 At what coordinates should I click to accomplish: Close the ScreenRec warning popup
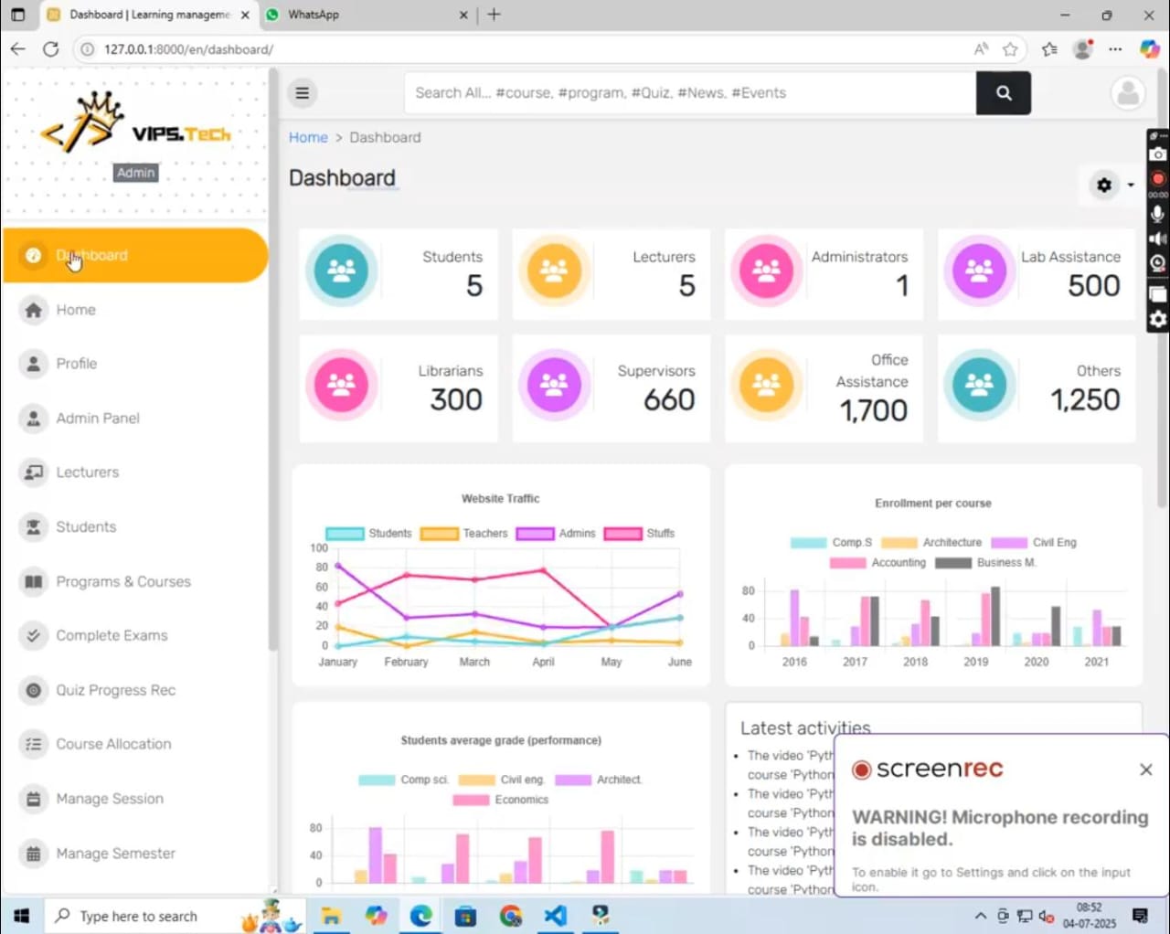(1145, 769)
